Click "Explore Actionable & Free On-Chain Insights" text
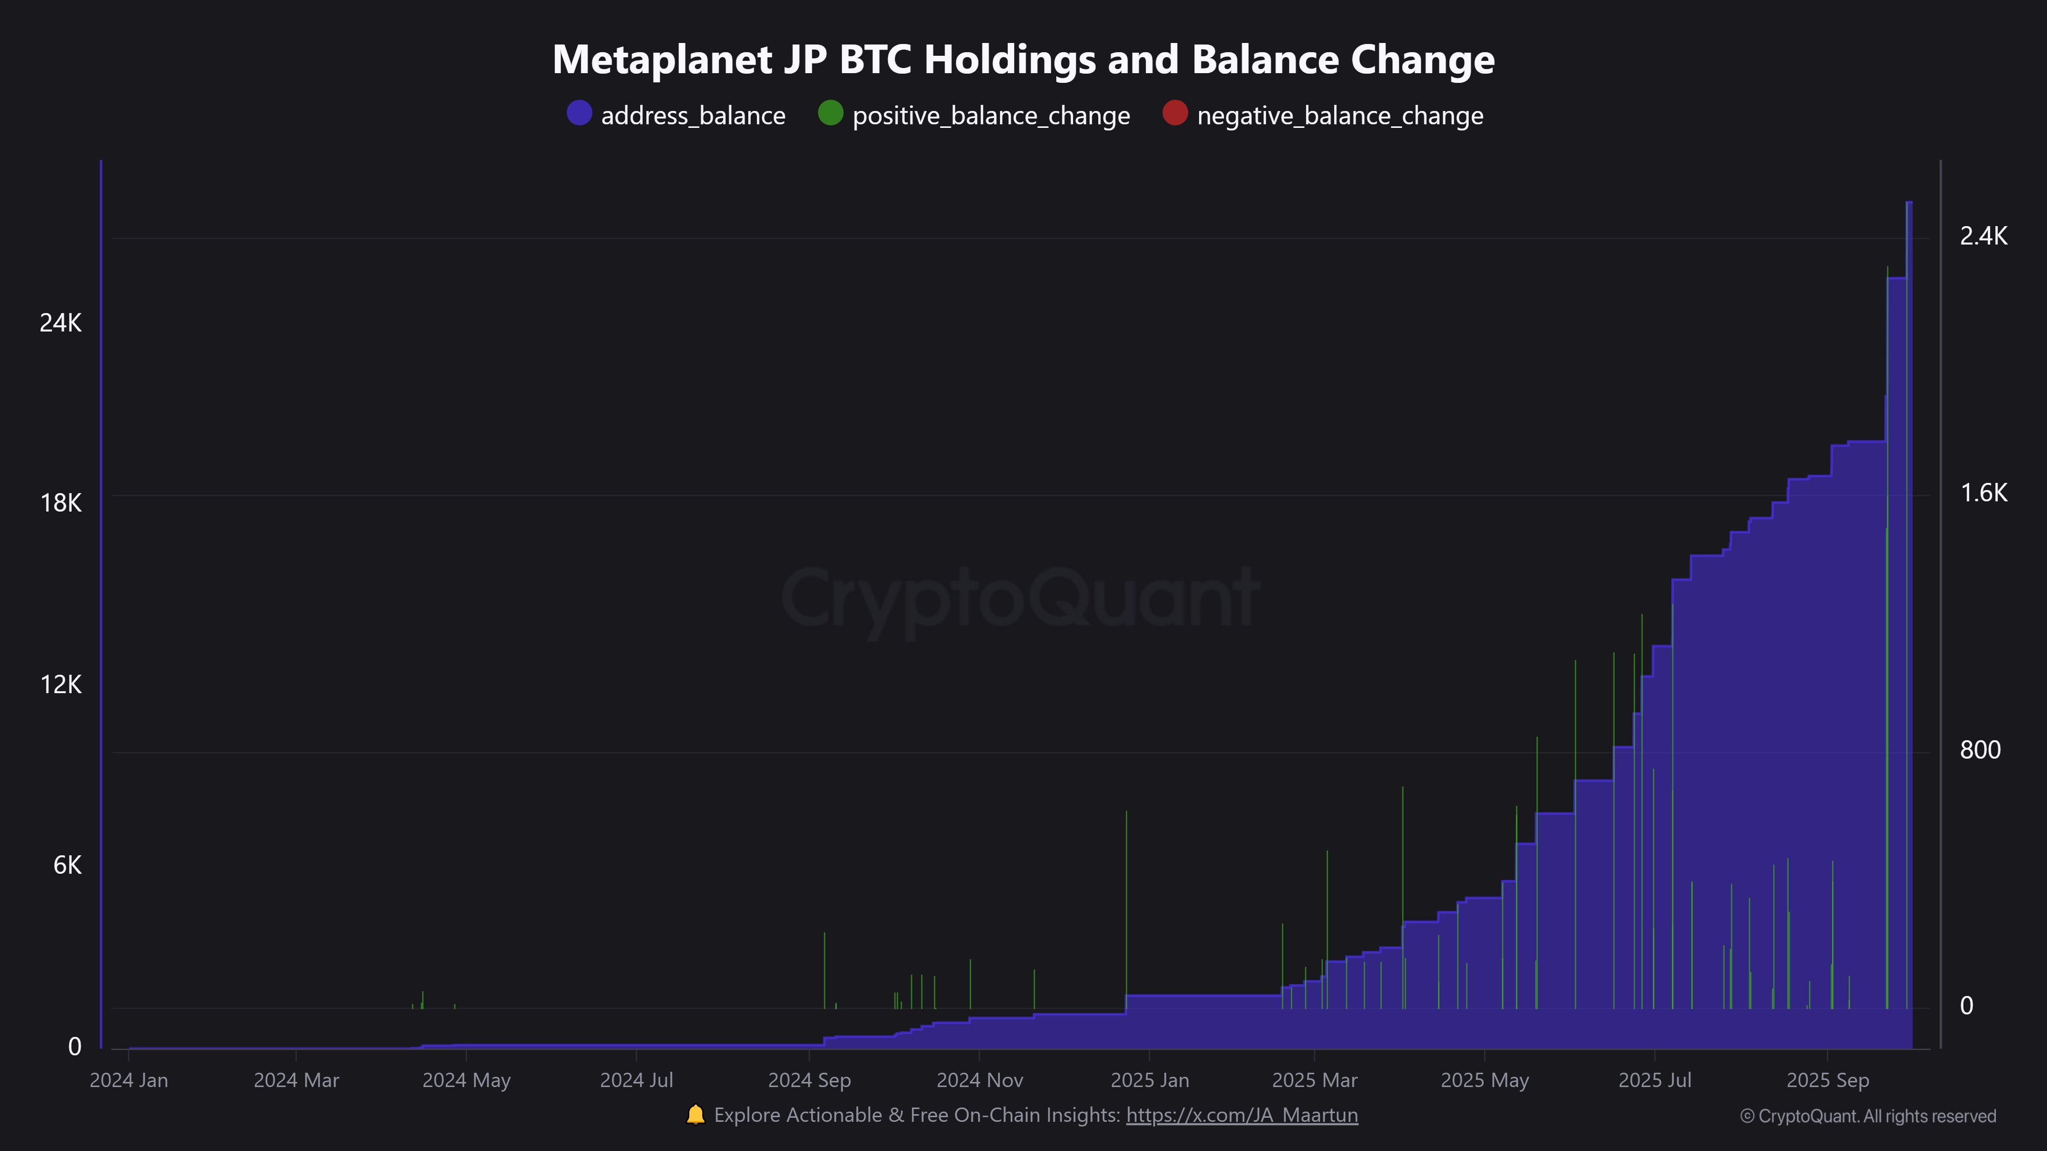 [x=917, y=1115]
